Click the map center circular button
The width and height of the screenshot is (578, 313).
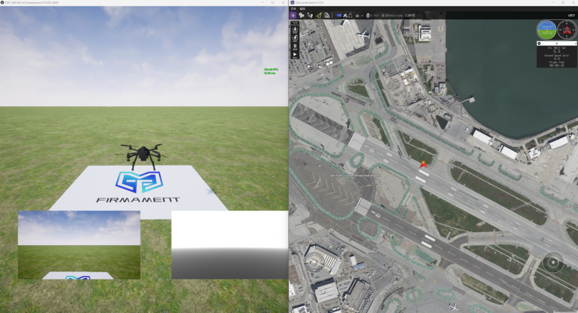(552, 262)
